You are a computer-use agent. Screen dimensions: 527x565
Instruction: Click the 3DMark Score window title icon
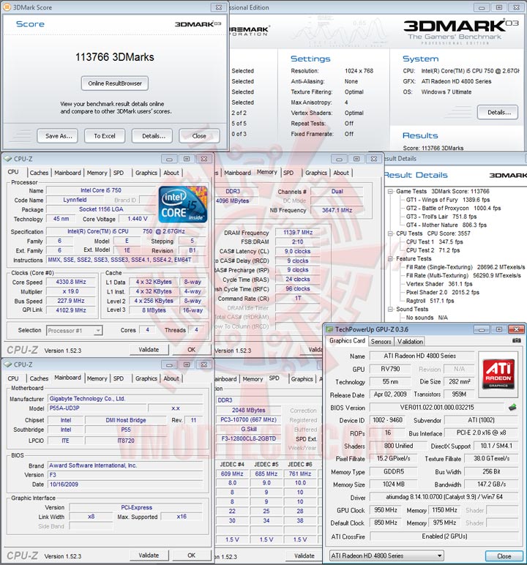(x=7, y=7)
